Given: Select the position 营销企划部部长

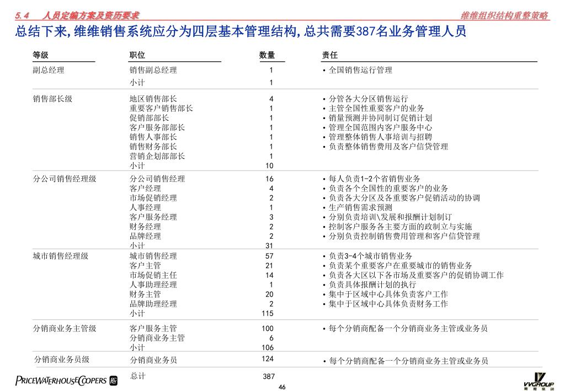Looking at the screenshot, I should pos(157,156).
